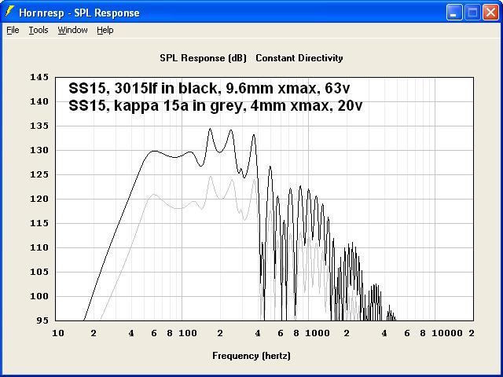Screen dimensions: 503x377
Task: Open the Help menu
Action: tap(105, 30)
